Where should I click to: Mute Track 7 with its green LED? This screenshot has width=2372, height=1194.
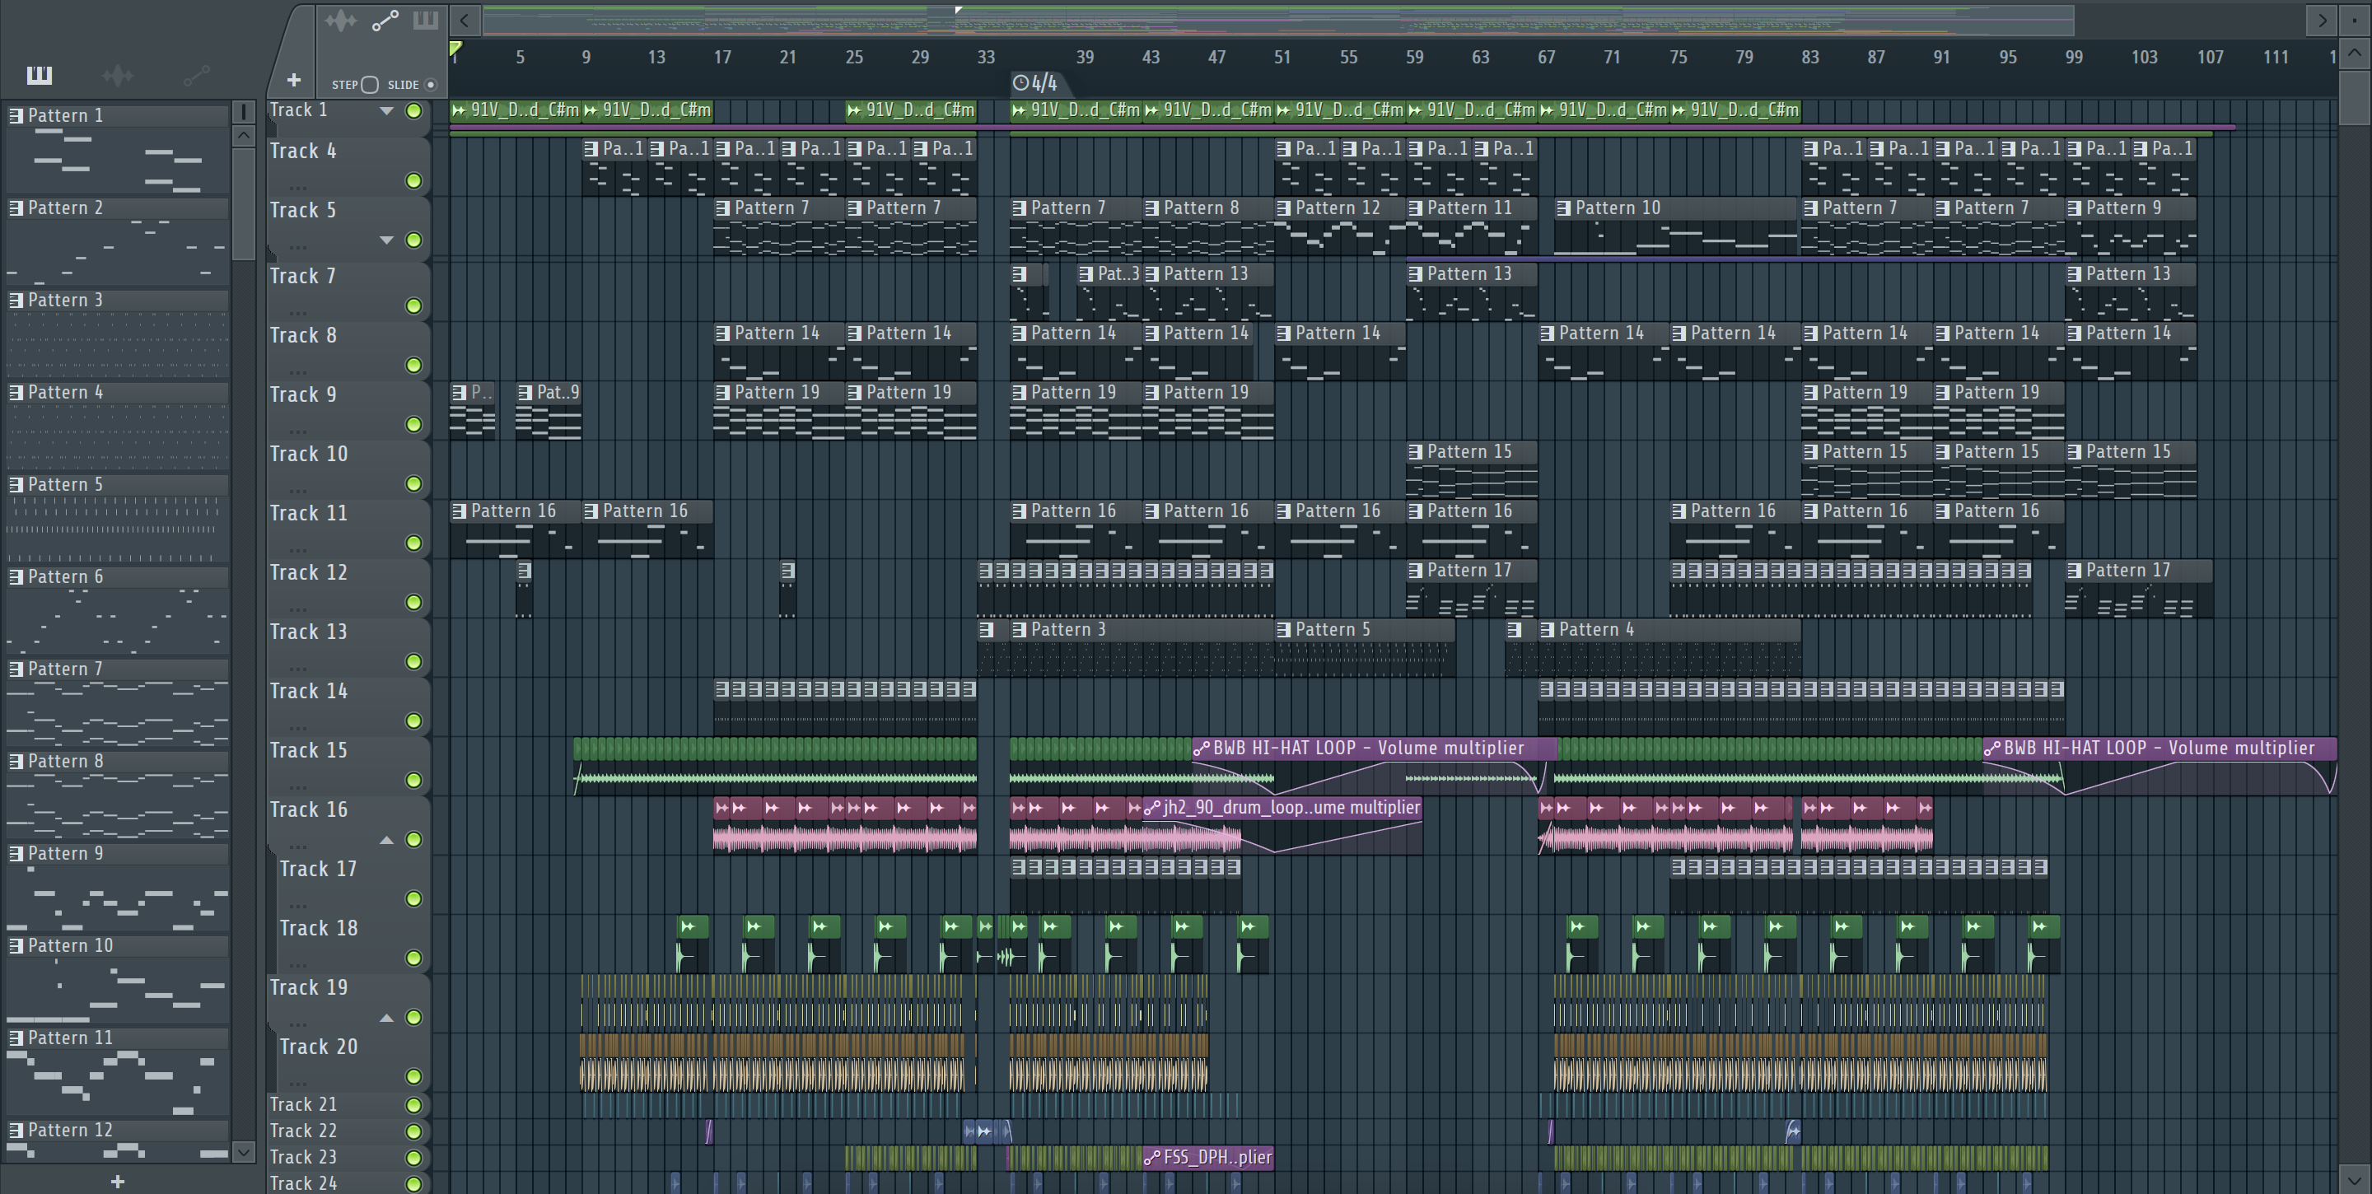[413, 305]
